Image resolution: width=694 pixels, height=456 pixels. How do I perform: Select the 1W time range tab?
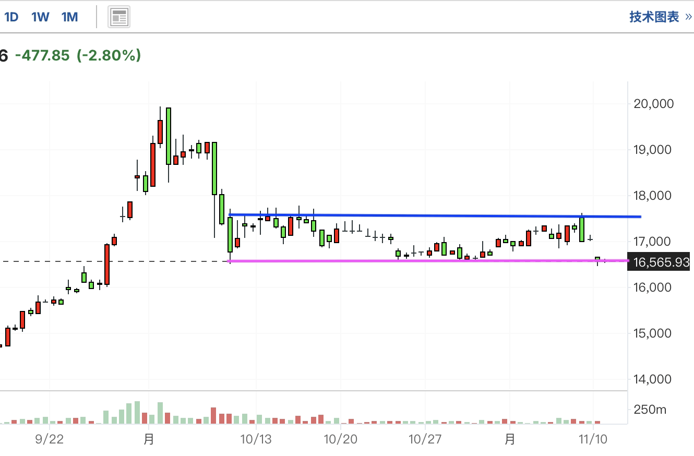click(x=40, y=17)
